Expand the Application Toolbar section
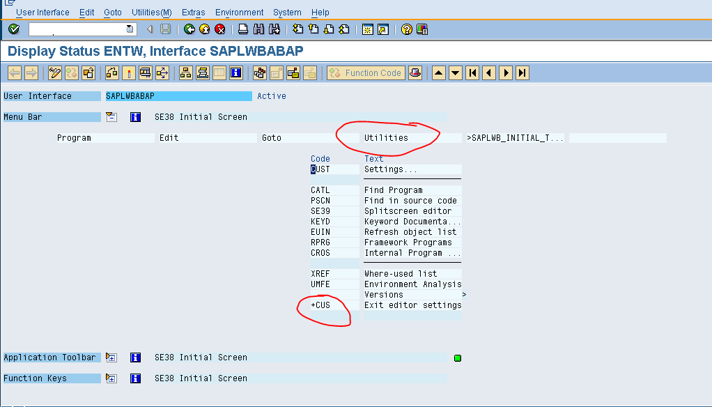The height and width of the screenshot is (407, 712). click(111, 358)
